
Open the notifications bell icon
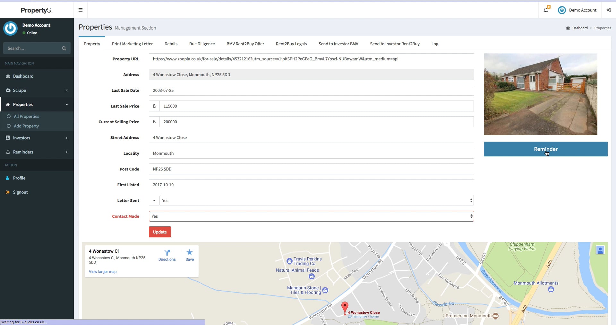[x=546, y=10]
